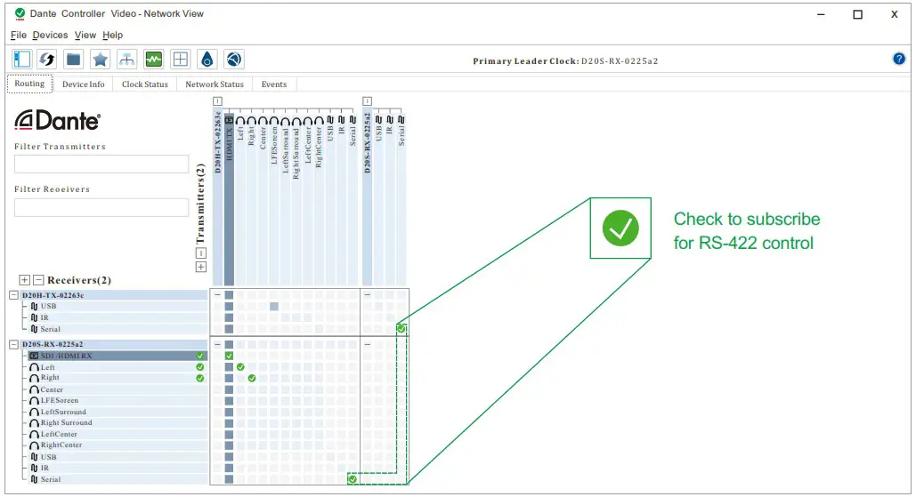The height and width of the screenshot is (497, 916).
Task: Open the File menu
Action: (x=19, y=35)
